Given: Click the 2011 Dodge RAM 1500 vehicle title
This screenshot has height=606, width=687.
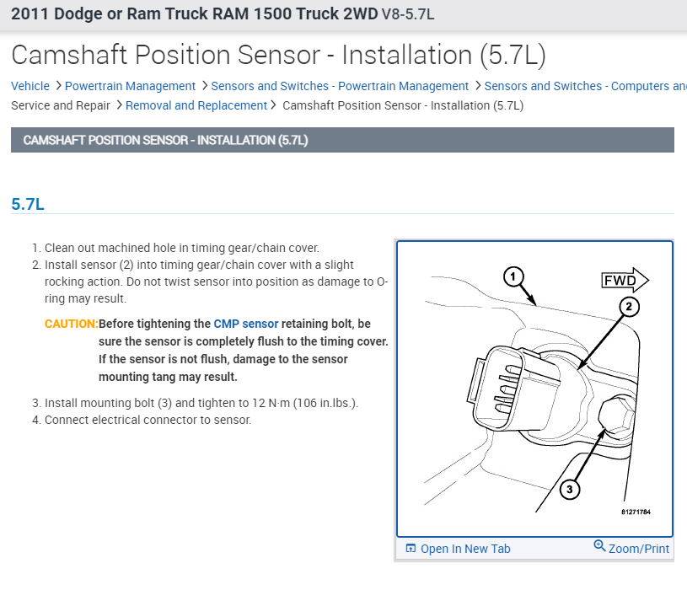Looking at the screenshot, I should click(x=194, y=14).
